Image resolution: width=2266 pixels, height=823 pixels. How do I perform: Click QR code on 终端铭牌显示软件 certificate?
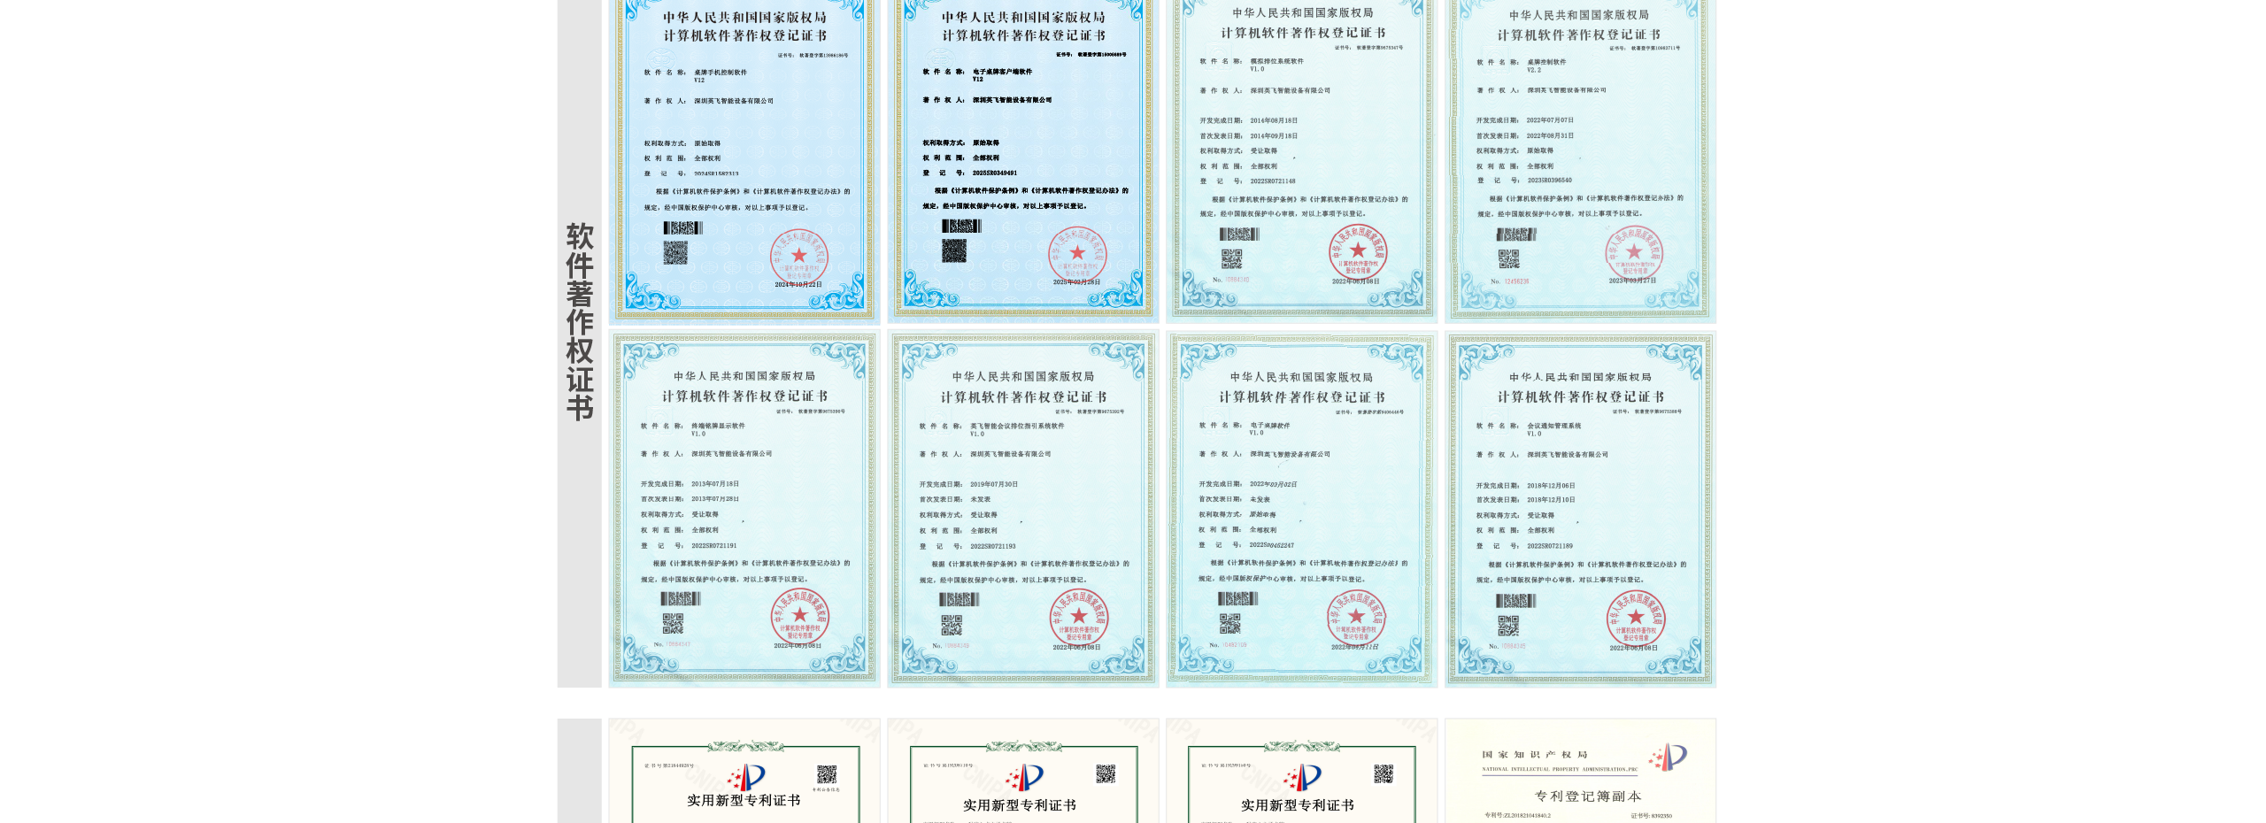click(x=673, y=624)
